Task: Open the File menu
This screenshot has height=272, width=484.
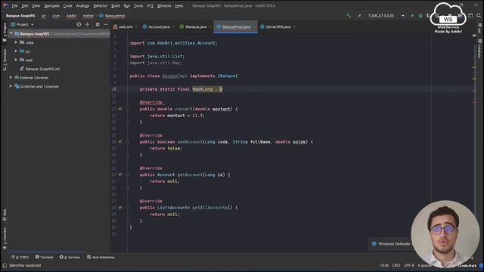Action: coord(14,6)
